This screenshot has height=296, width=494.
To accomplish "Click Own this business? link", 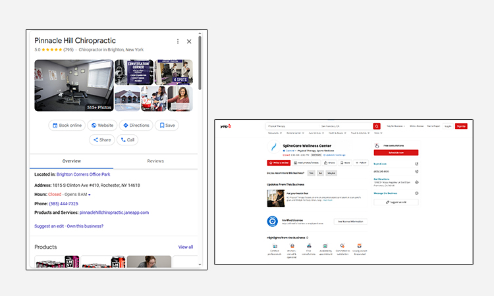I will pos(85,226).
